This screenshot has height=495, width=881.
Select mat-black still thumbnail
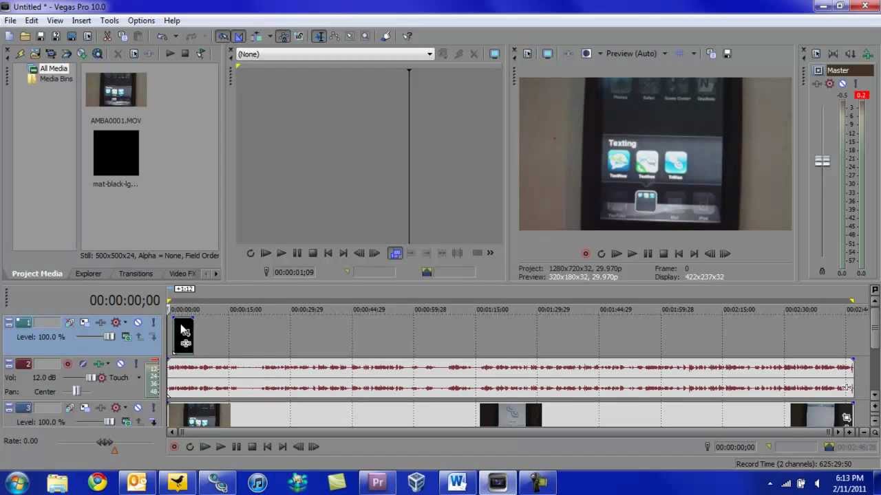coord(116,153)
